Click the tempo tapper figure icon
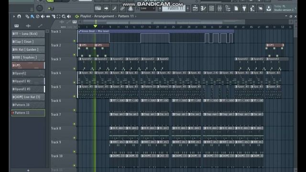The image size is (306, 172). pyautogui.click(x=252, y=9)
